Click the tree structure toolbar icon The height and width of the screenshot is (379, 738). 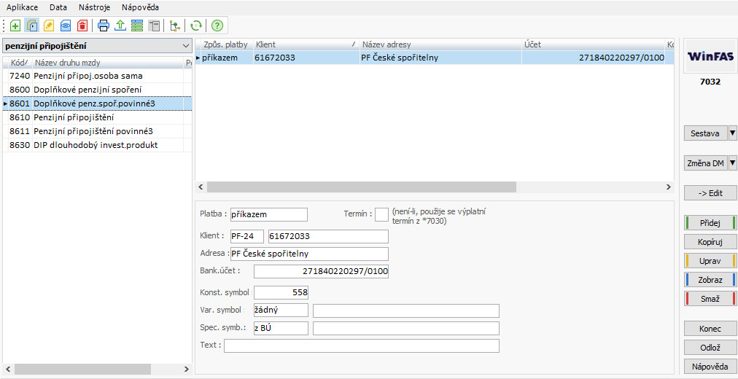174,26
